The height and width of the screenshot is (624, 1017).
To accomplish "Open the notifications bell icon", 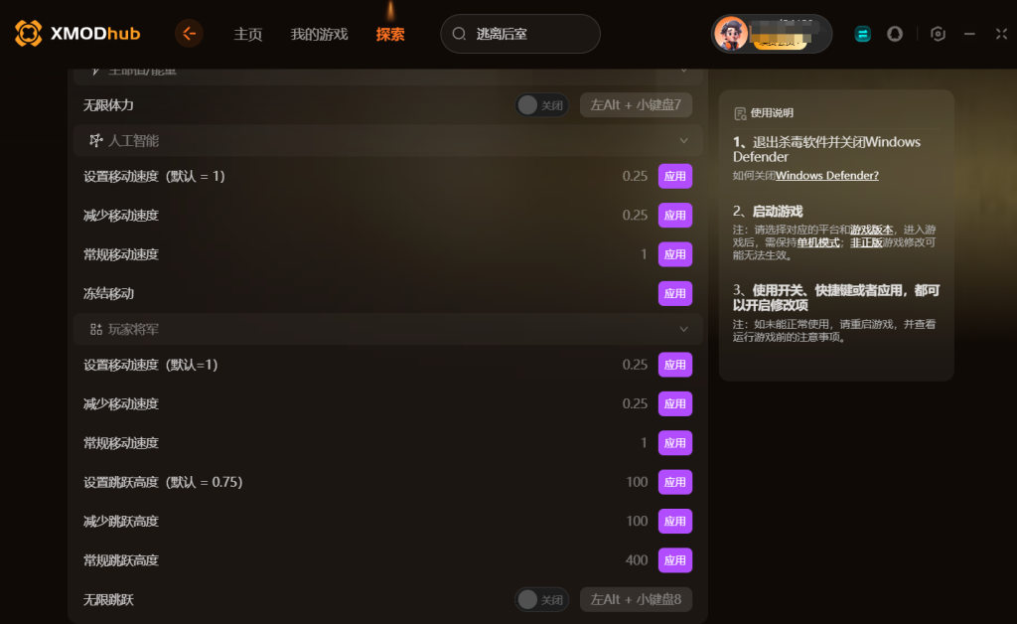I will [x=895, y=34].
